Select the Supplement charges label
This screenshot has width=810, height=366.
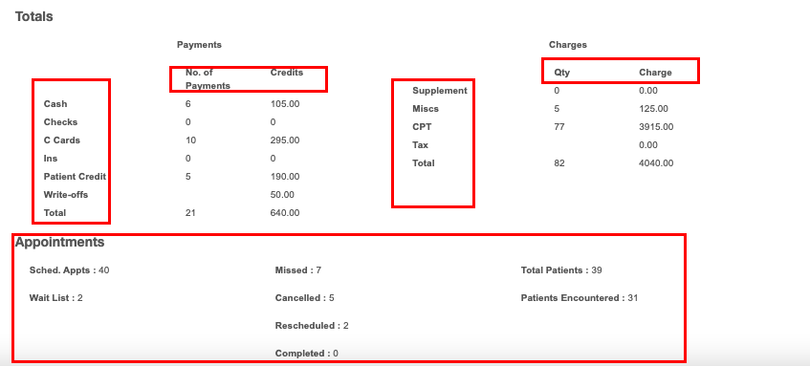click(x=440, y=91)
